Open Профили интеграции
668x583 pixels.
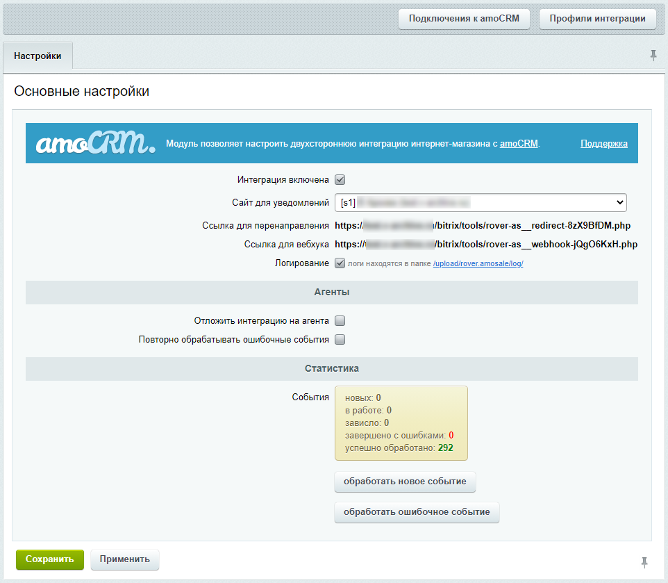pyautogui.click(x=596, y=19)
